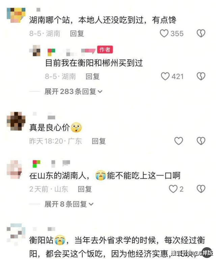218x259 pixels.
Task: Open the 衡阳站 commenter's avatar
Action: (x=16, y=234)
